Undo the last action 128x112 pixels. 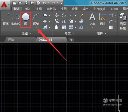tap(44, 3)
